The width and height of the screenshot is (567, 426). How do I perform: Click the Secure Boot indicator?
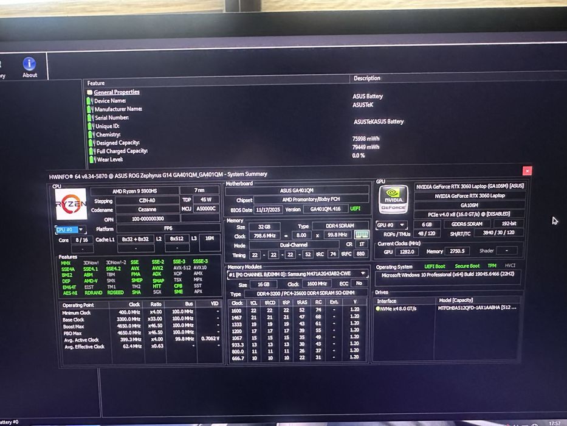pos(467,266)
